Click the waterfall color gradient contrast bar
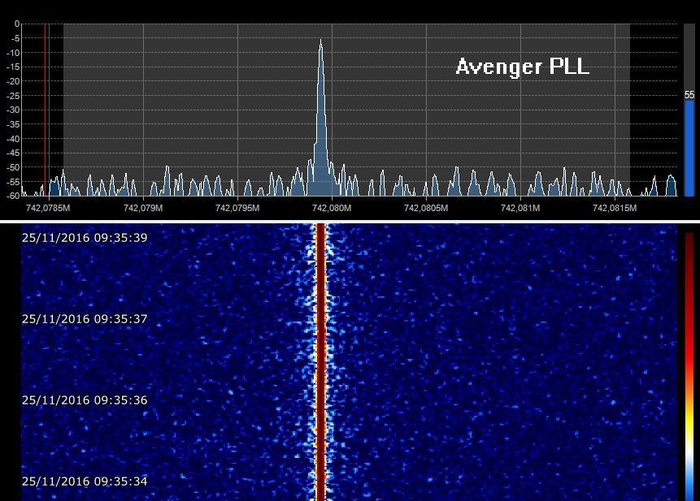The width and height of the screenshot is (700, 501). click(689, 365)
